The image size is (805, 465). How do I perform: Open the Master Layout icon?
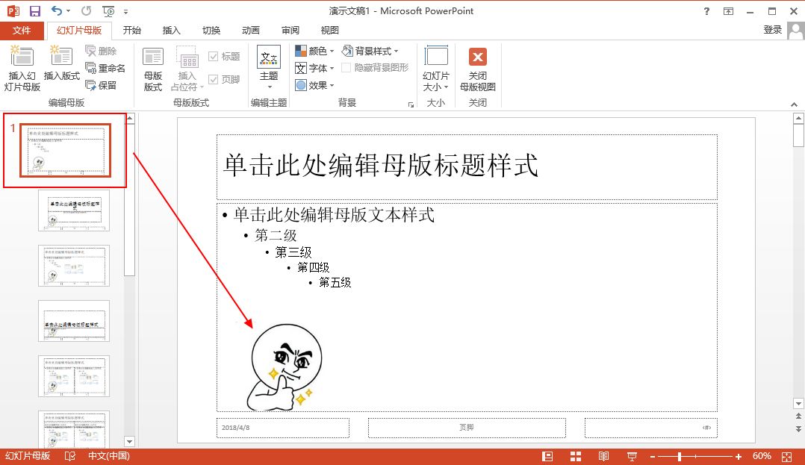[153, 57]
